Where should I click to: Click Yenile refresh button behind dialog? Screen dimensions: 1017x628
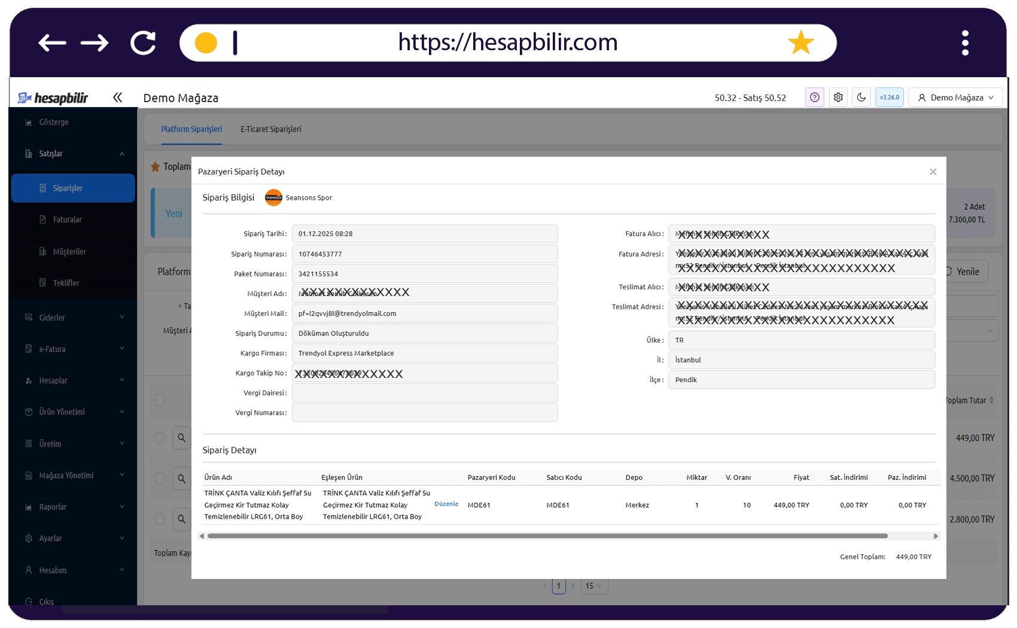[967, 272]
